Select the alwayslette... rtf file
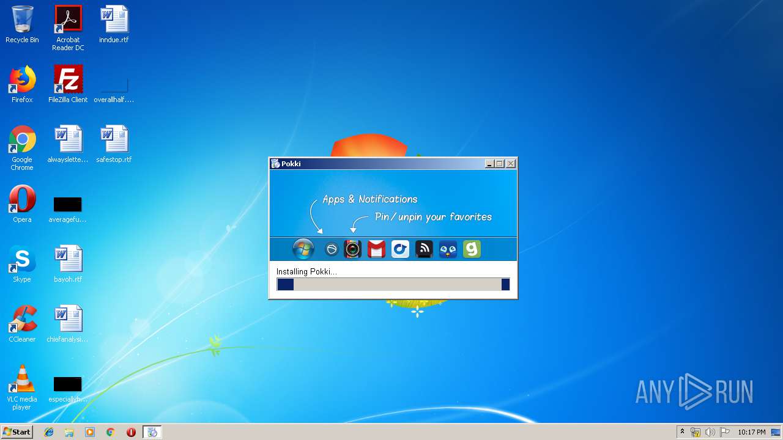783x440 pixels. tap(68, 144)
